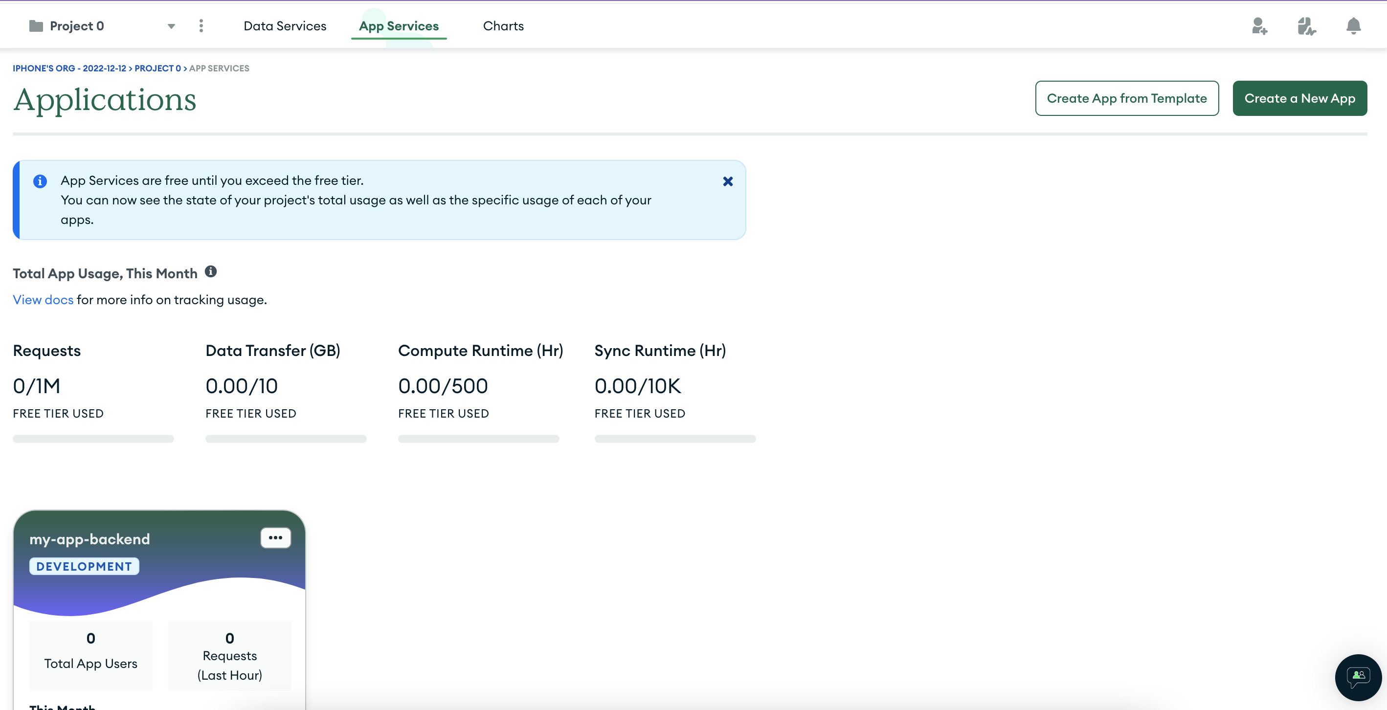The width and height of the screenshot is (1387, 710).
Task: Click the Data Transfer progress bar
Action: 286,439
